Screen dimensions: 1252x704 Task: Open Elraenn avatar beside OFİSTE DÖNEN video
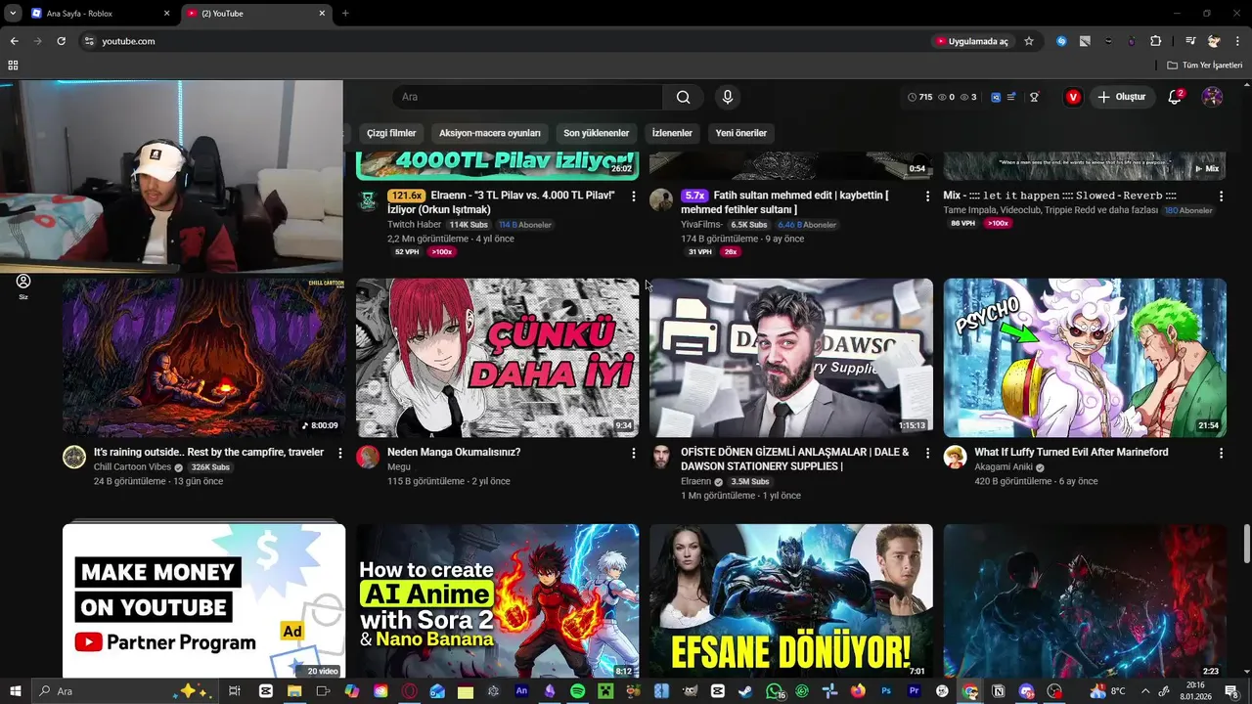click(661, 458)
